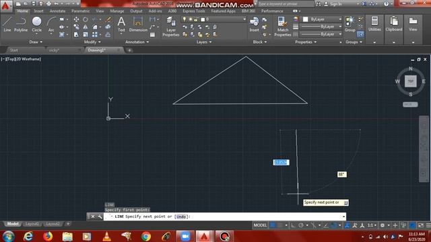Add a new drawing tab with plus button

(x=129, y=50)
